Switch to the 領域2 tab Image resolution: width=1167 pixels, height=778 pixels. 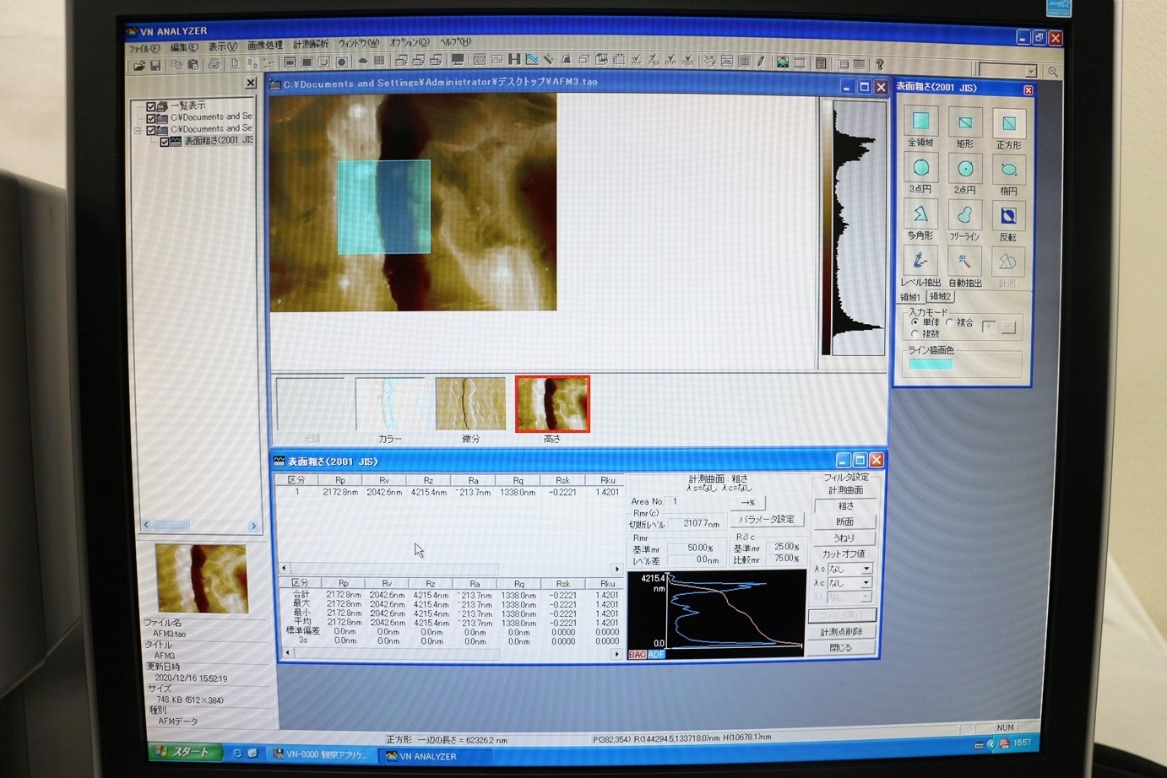point(940,297)
